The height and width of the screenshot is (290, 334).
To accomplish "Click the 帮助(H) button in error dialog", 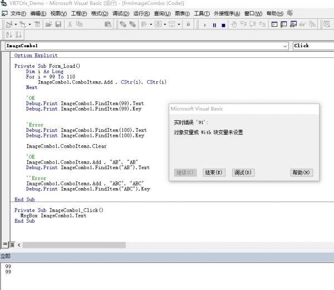I will [x=301, y=173].
